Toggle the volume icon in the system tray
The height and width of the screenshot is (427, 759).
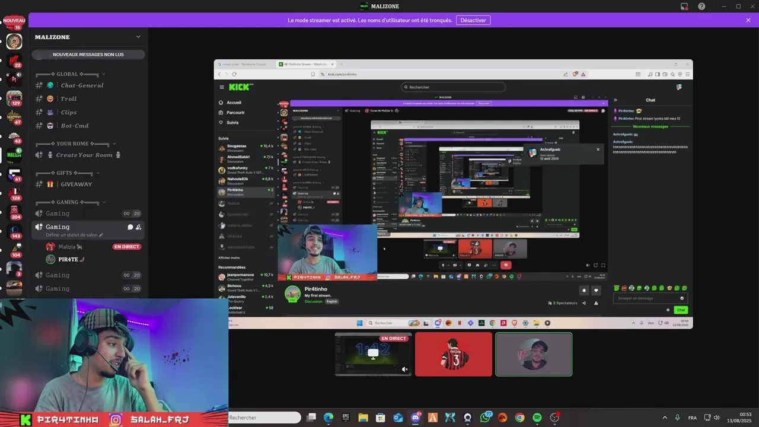717,418
